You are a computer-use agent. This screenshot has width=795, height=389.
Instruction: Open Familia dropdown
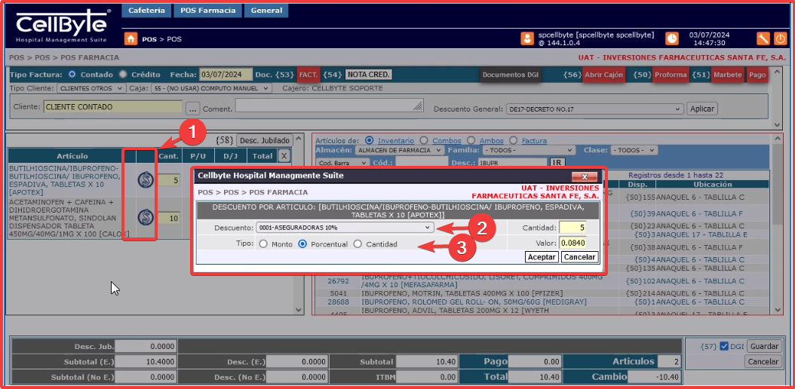(x=529, y=151)
